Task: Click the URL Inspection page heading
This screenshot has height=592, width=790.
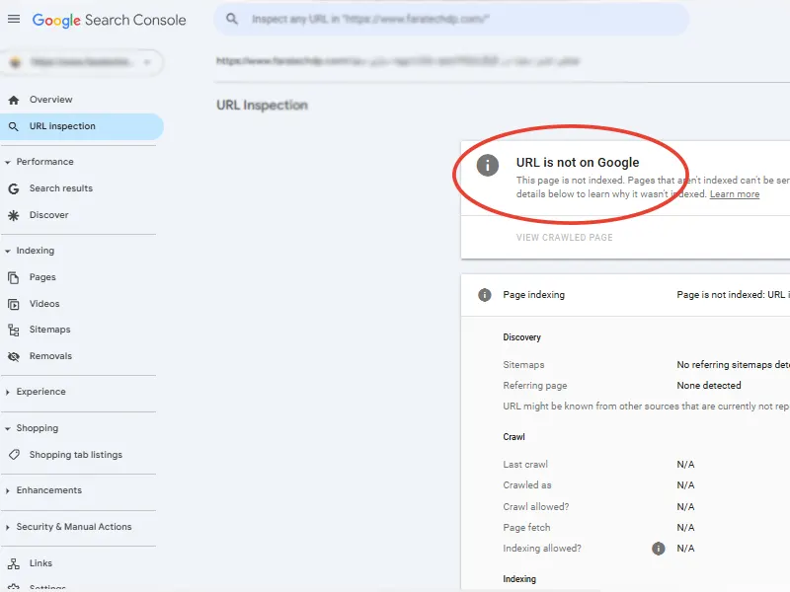Action: tap(262, 106)
